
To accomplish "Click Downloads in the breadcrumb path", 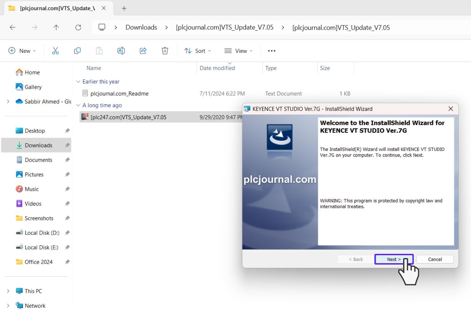I will [x=141, y=27].
